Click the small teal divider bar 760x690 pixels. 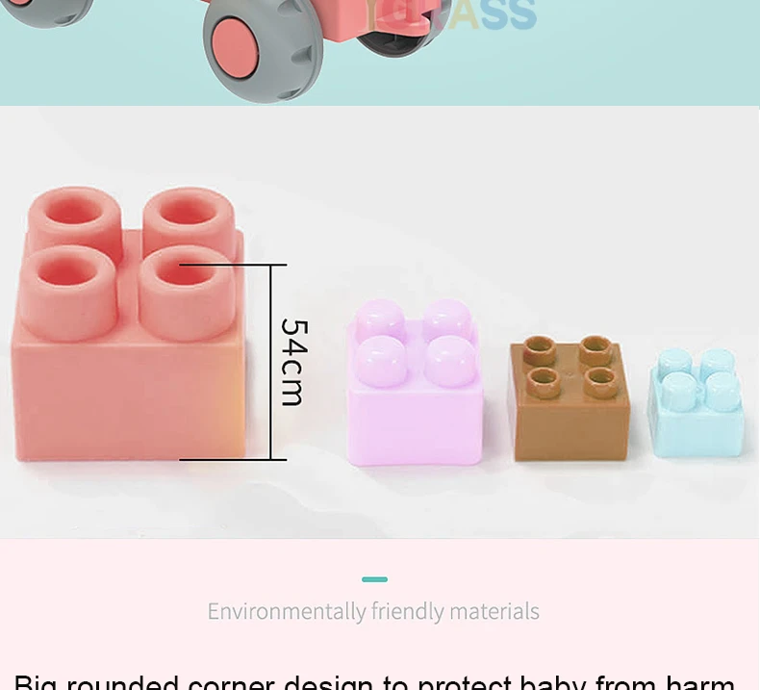coord(374,579)
